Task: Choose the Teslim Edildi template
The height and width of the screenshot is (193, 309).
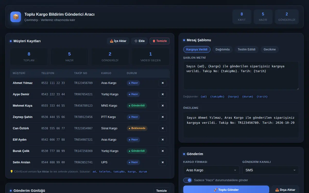Action: (246, 49)
